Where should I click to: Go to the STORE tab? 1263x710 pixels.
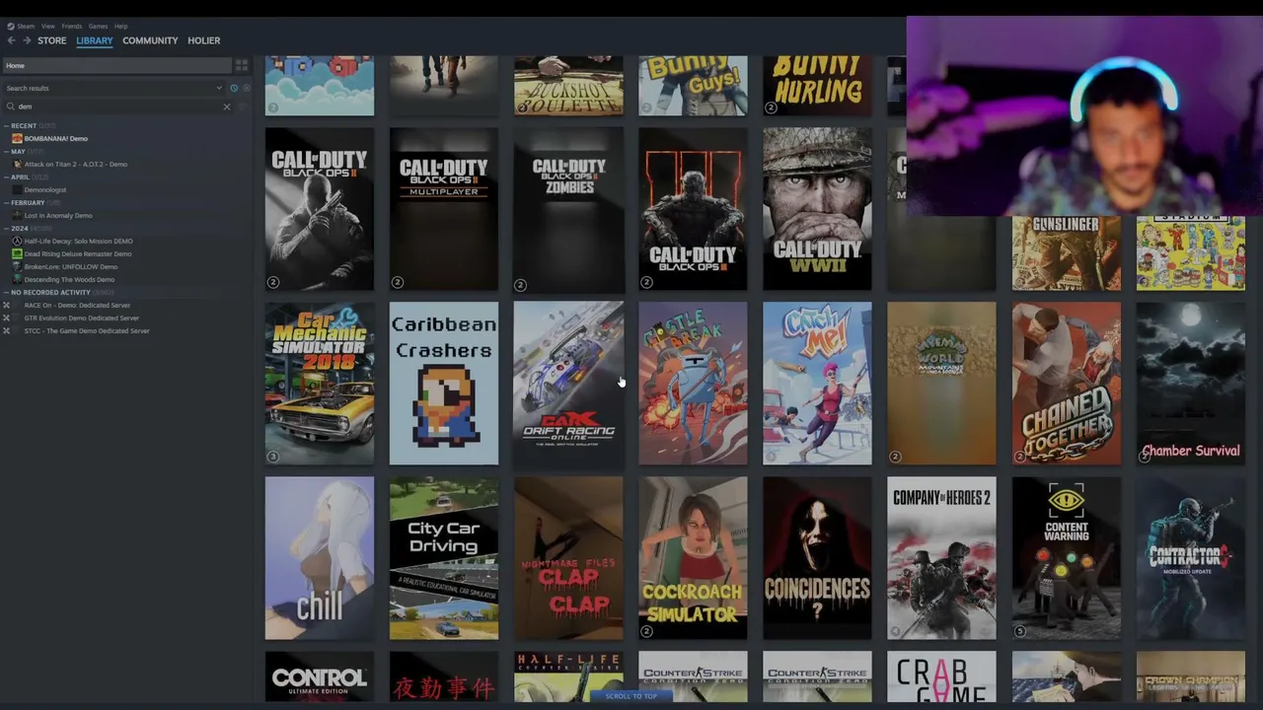point(52,40)
